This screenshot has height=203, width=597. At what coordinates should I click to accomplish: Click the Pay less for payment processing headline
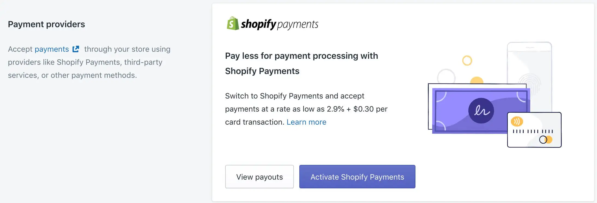point(301,63)
